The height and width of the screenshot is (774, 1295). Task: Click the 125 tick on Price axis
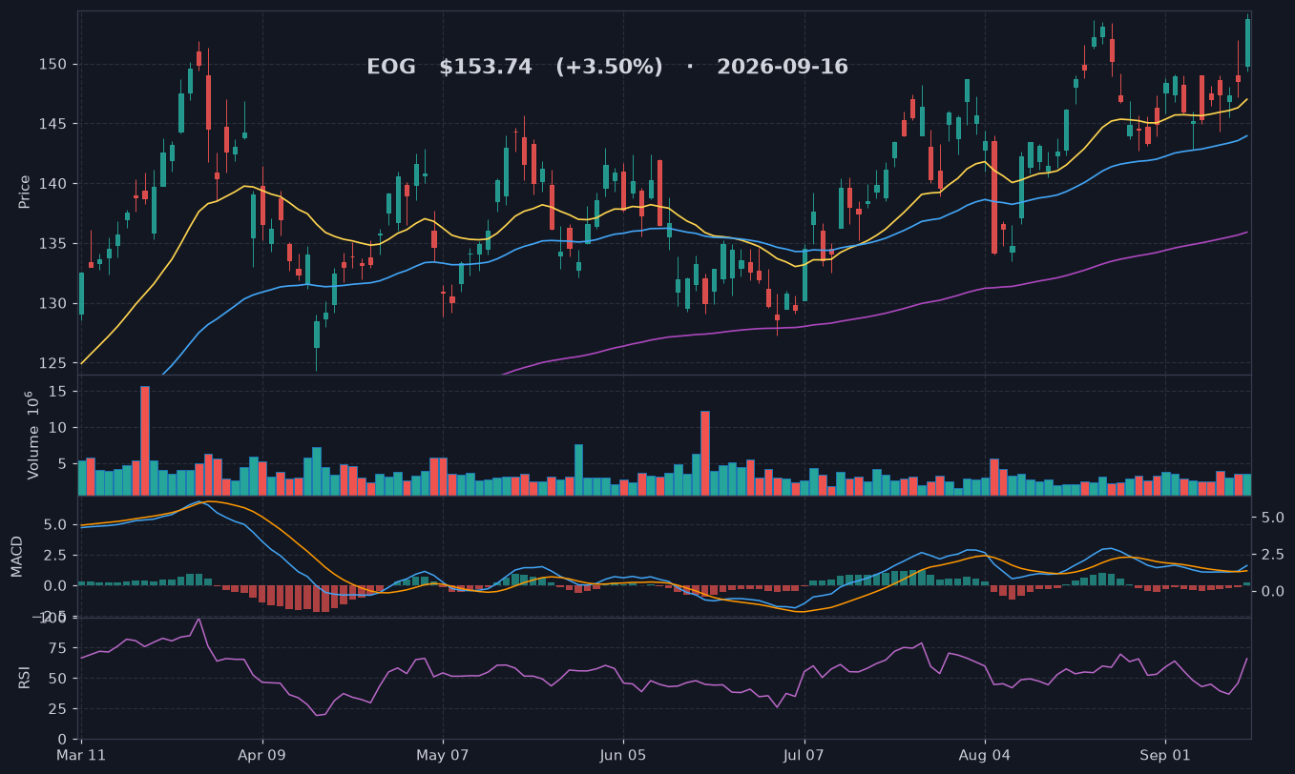53,363
